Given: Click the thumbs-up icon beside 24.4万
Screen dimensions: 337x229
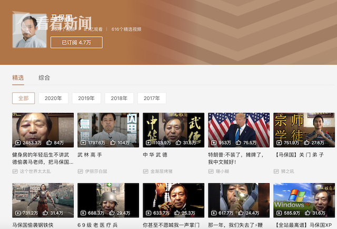Looking at the screenshot, I should pyautogui.click(x=241, y=213).
